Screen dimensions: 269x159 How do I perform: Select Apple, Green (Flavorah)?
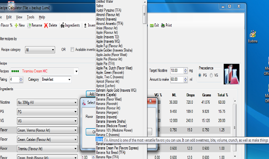point(110,73)
